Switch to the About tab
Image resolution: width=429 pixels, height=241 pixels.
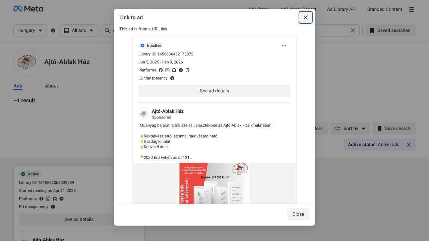coord(52,86)
